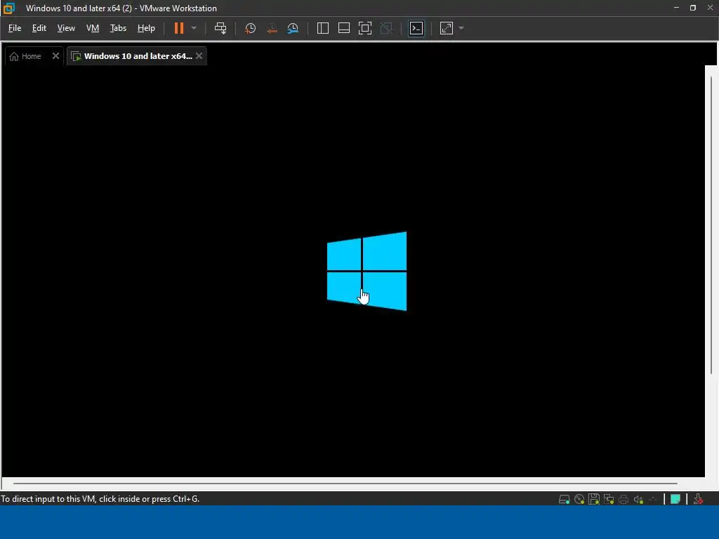Close the Home tab
719x539 pixels.
55,56
